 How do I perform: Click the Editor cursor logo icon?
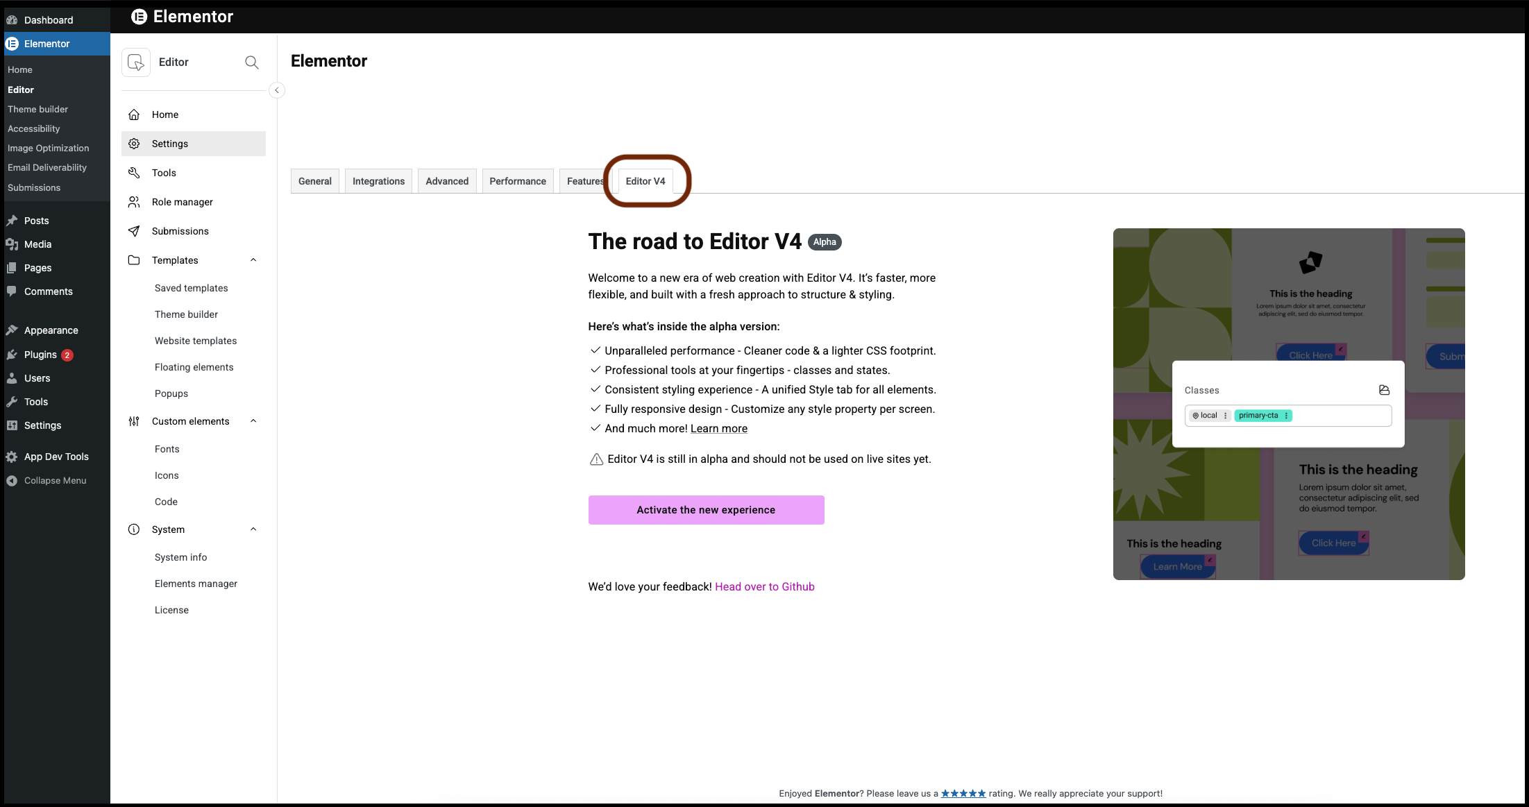[136, 62]
